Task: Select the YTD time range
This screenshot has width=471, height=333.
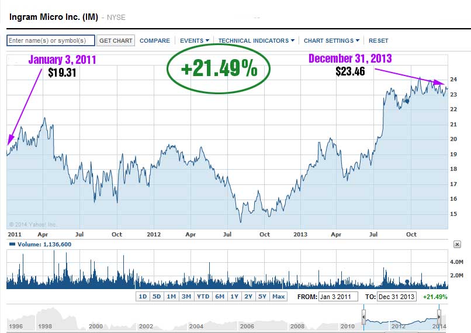Action: (203, 297)
